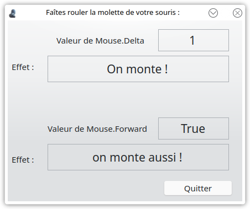Close the window with the X icon
This screenshot has width=250, height=209.
pos(237,13)
